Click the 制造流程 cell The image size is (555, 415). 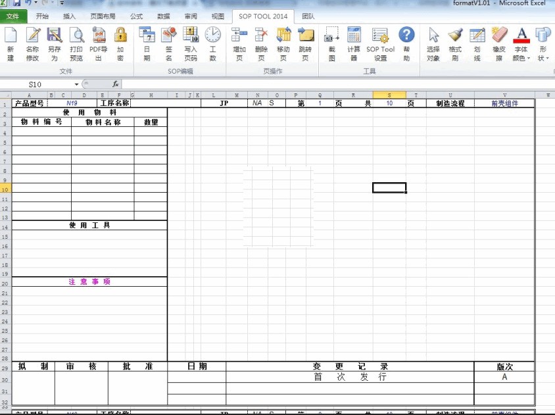point(450,103)
